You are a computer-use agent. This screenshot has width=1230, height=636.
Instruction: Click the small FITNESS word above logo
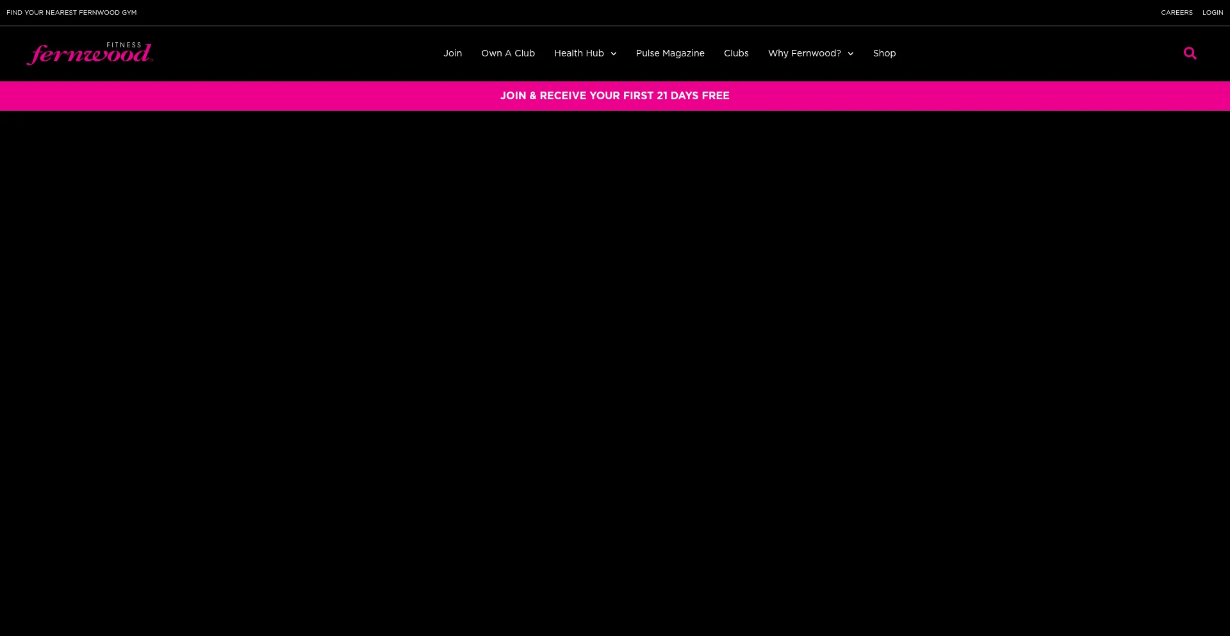click(124, 45)
